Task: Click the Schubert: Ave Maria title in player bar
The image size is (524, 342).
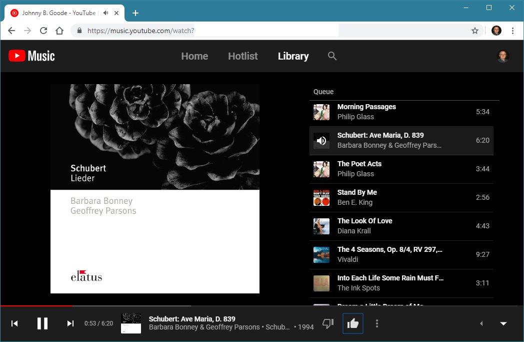Action: [192, 319]
